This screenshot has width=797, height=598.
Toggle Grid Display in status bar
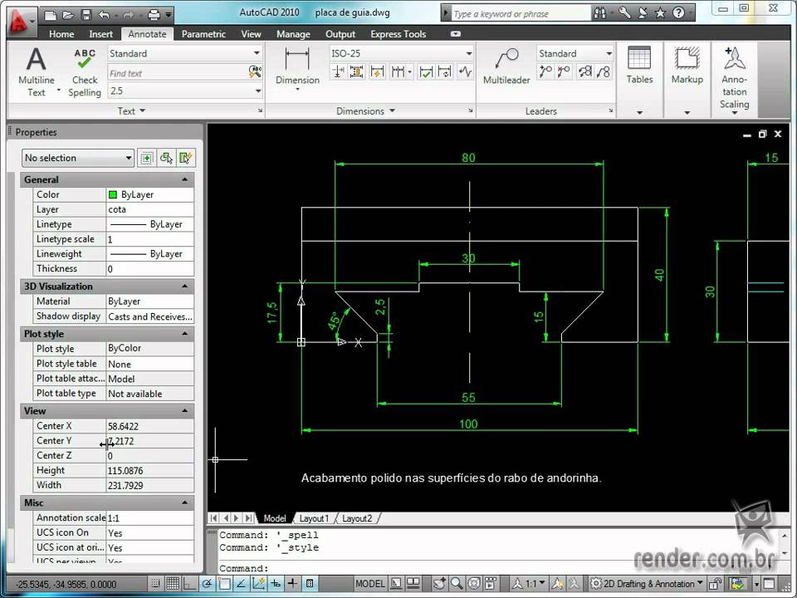pos(173,583)
